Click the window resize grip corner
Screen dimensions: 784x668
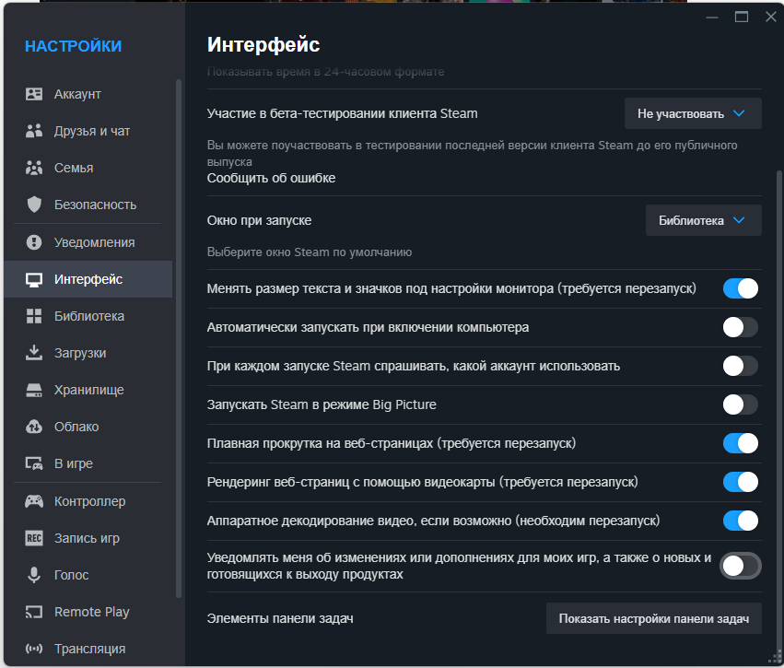tap(776, 658)
